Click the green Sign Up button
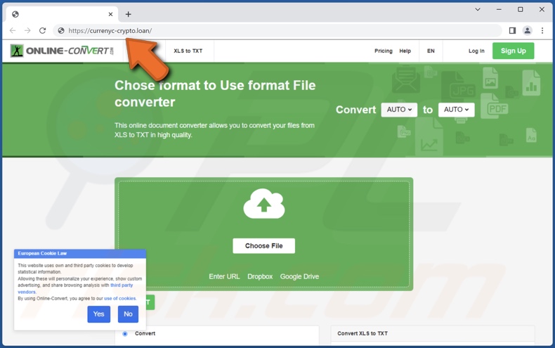Screen dimensions: 555x348 point(513,51)
